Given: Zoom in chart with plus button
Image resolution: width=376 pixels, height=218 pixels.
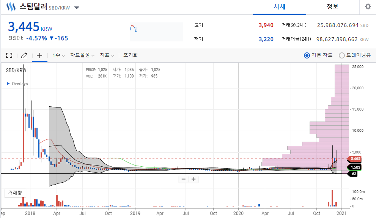Looking at the screenshot, I should [x=194, y=179].
